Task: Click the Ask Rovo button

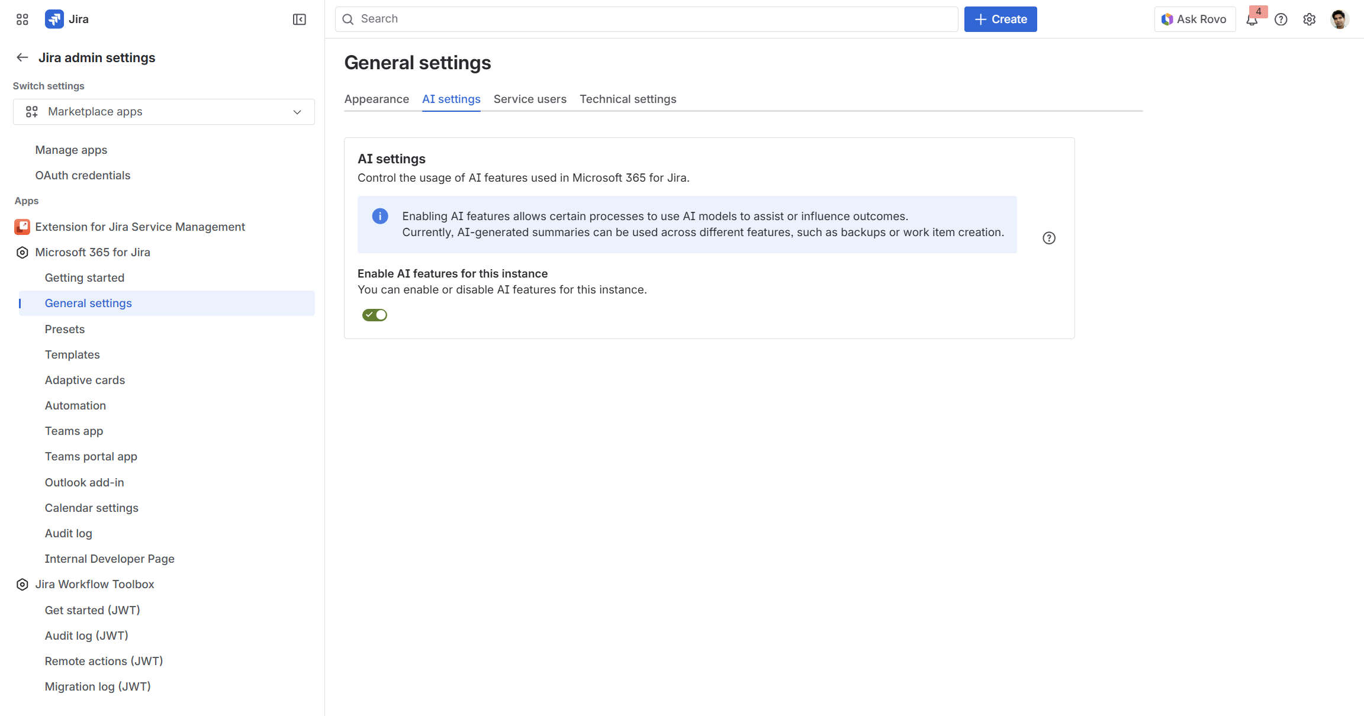Action: tap(1195, 20)
